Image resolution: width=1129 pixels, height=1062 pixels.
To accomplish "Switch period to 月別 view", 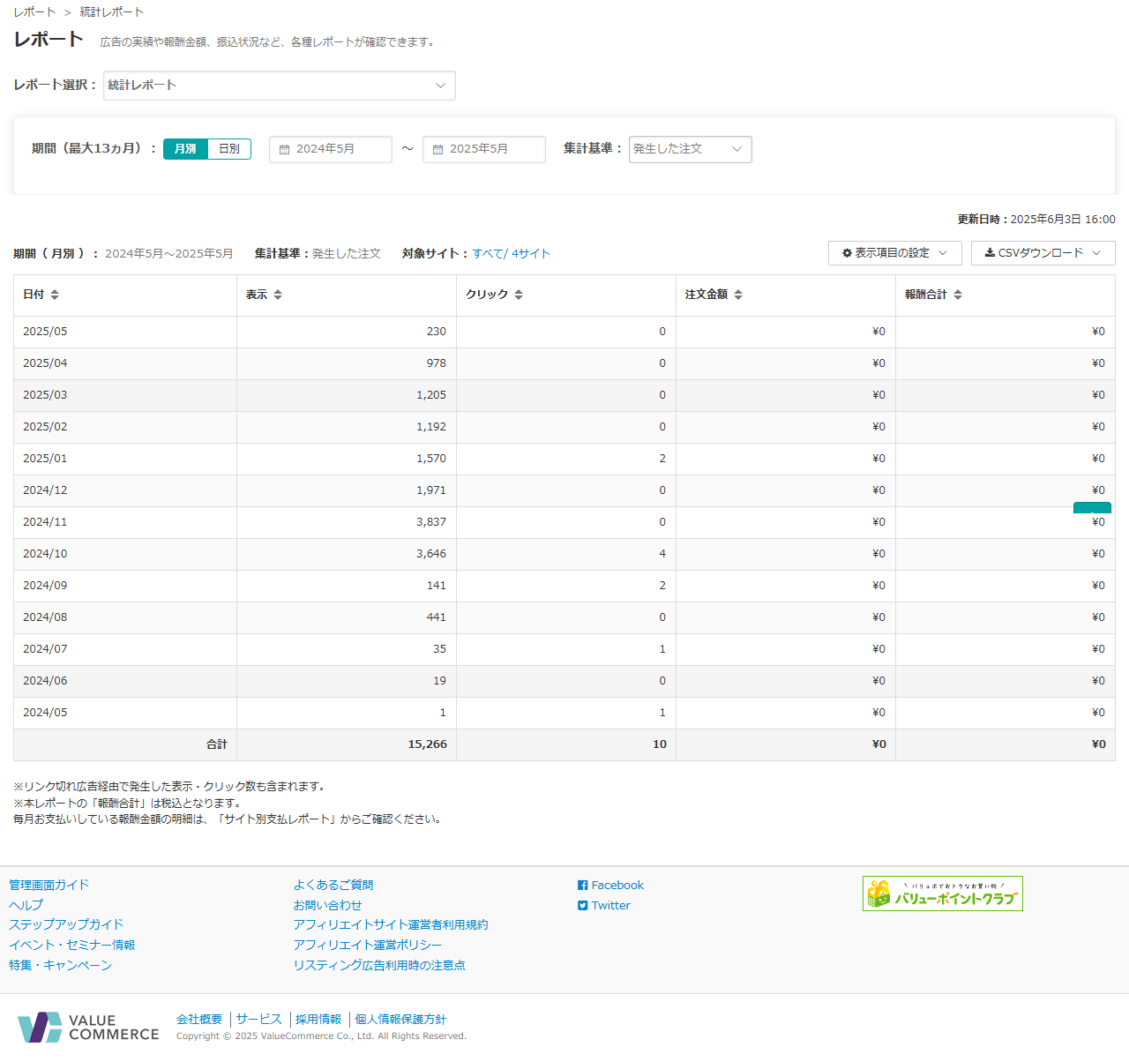I will (185, 149).
